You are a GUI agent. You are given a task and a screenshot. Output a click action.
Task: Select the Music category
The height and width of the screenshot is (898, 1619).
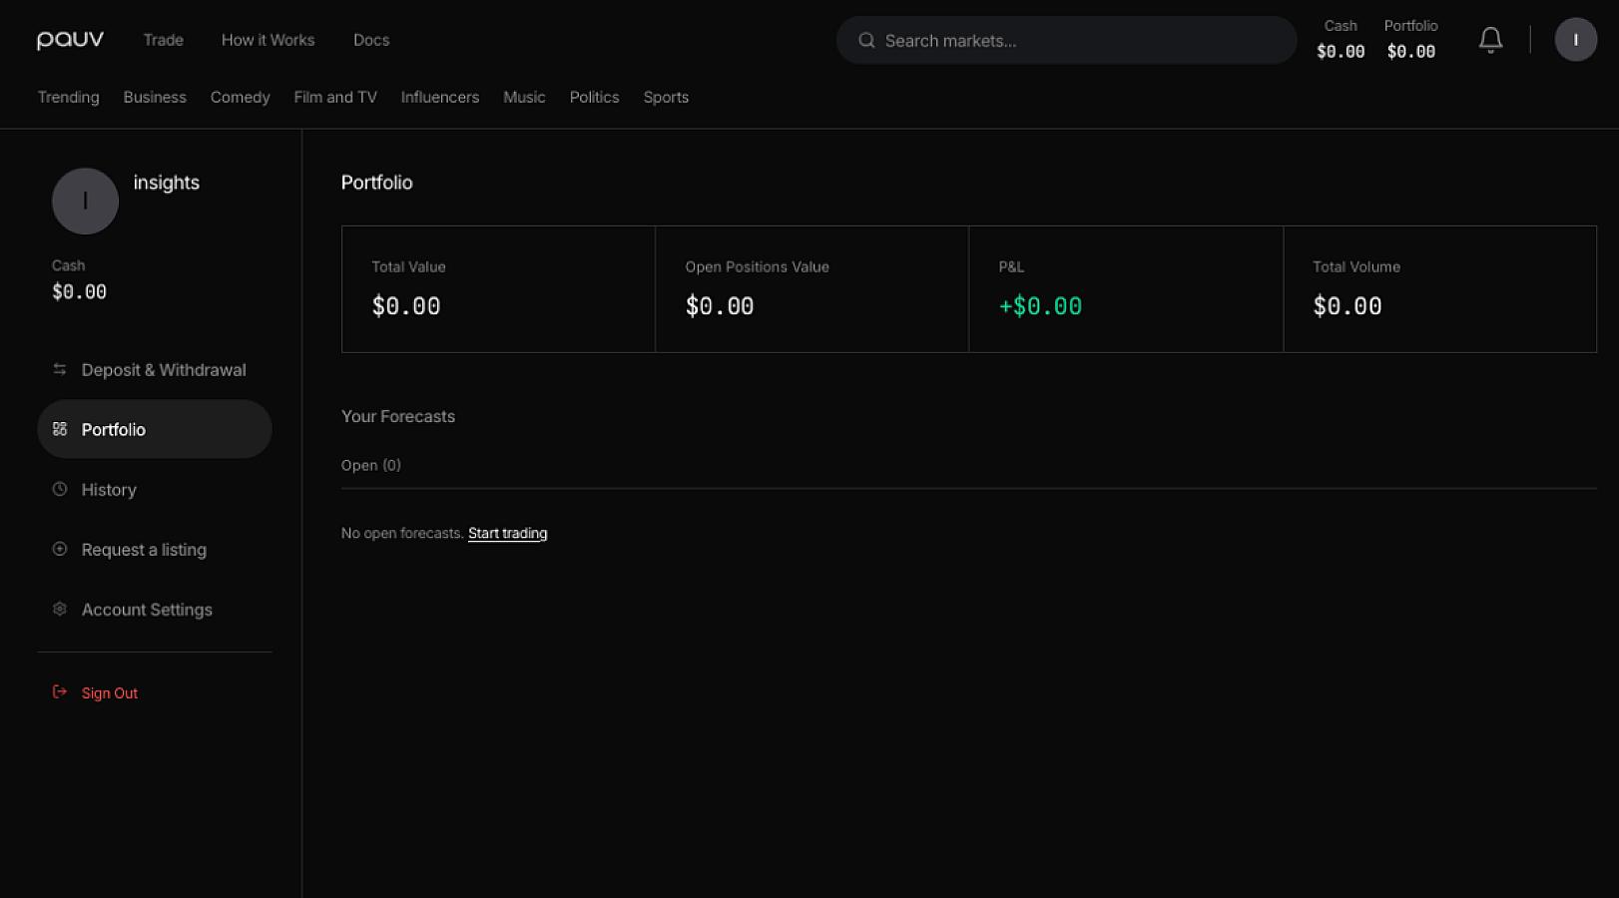(x=524, y=97)
